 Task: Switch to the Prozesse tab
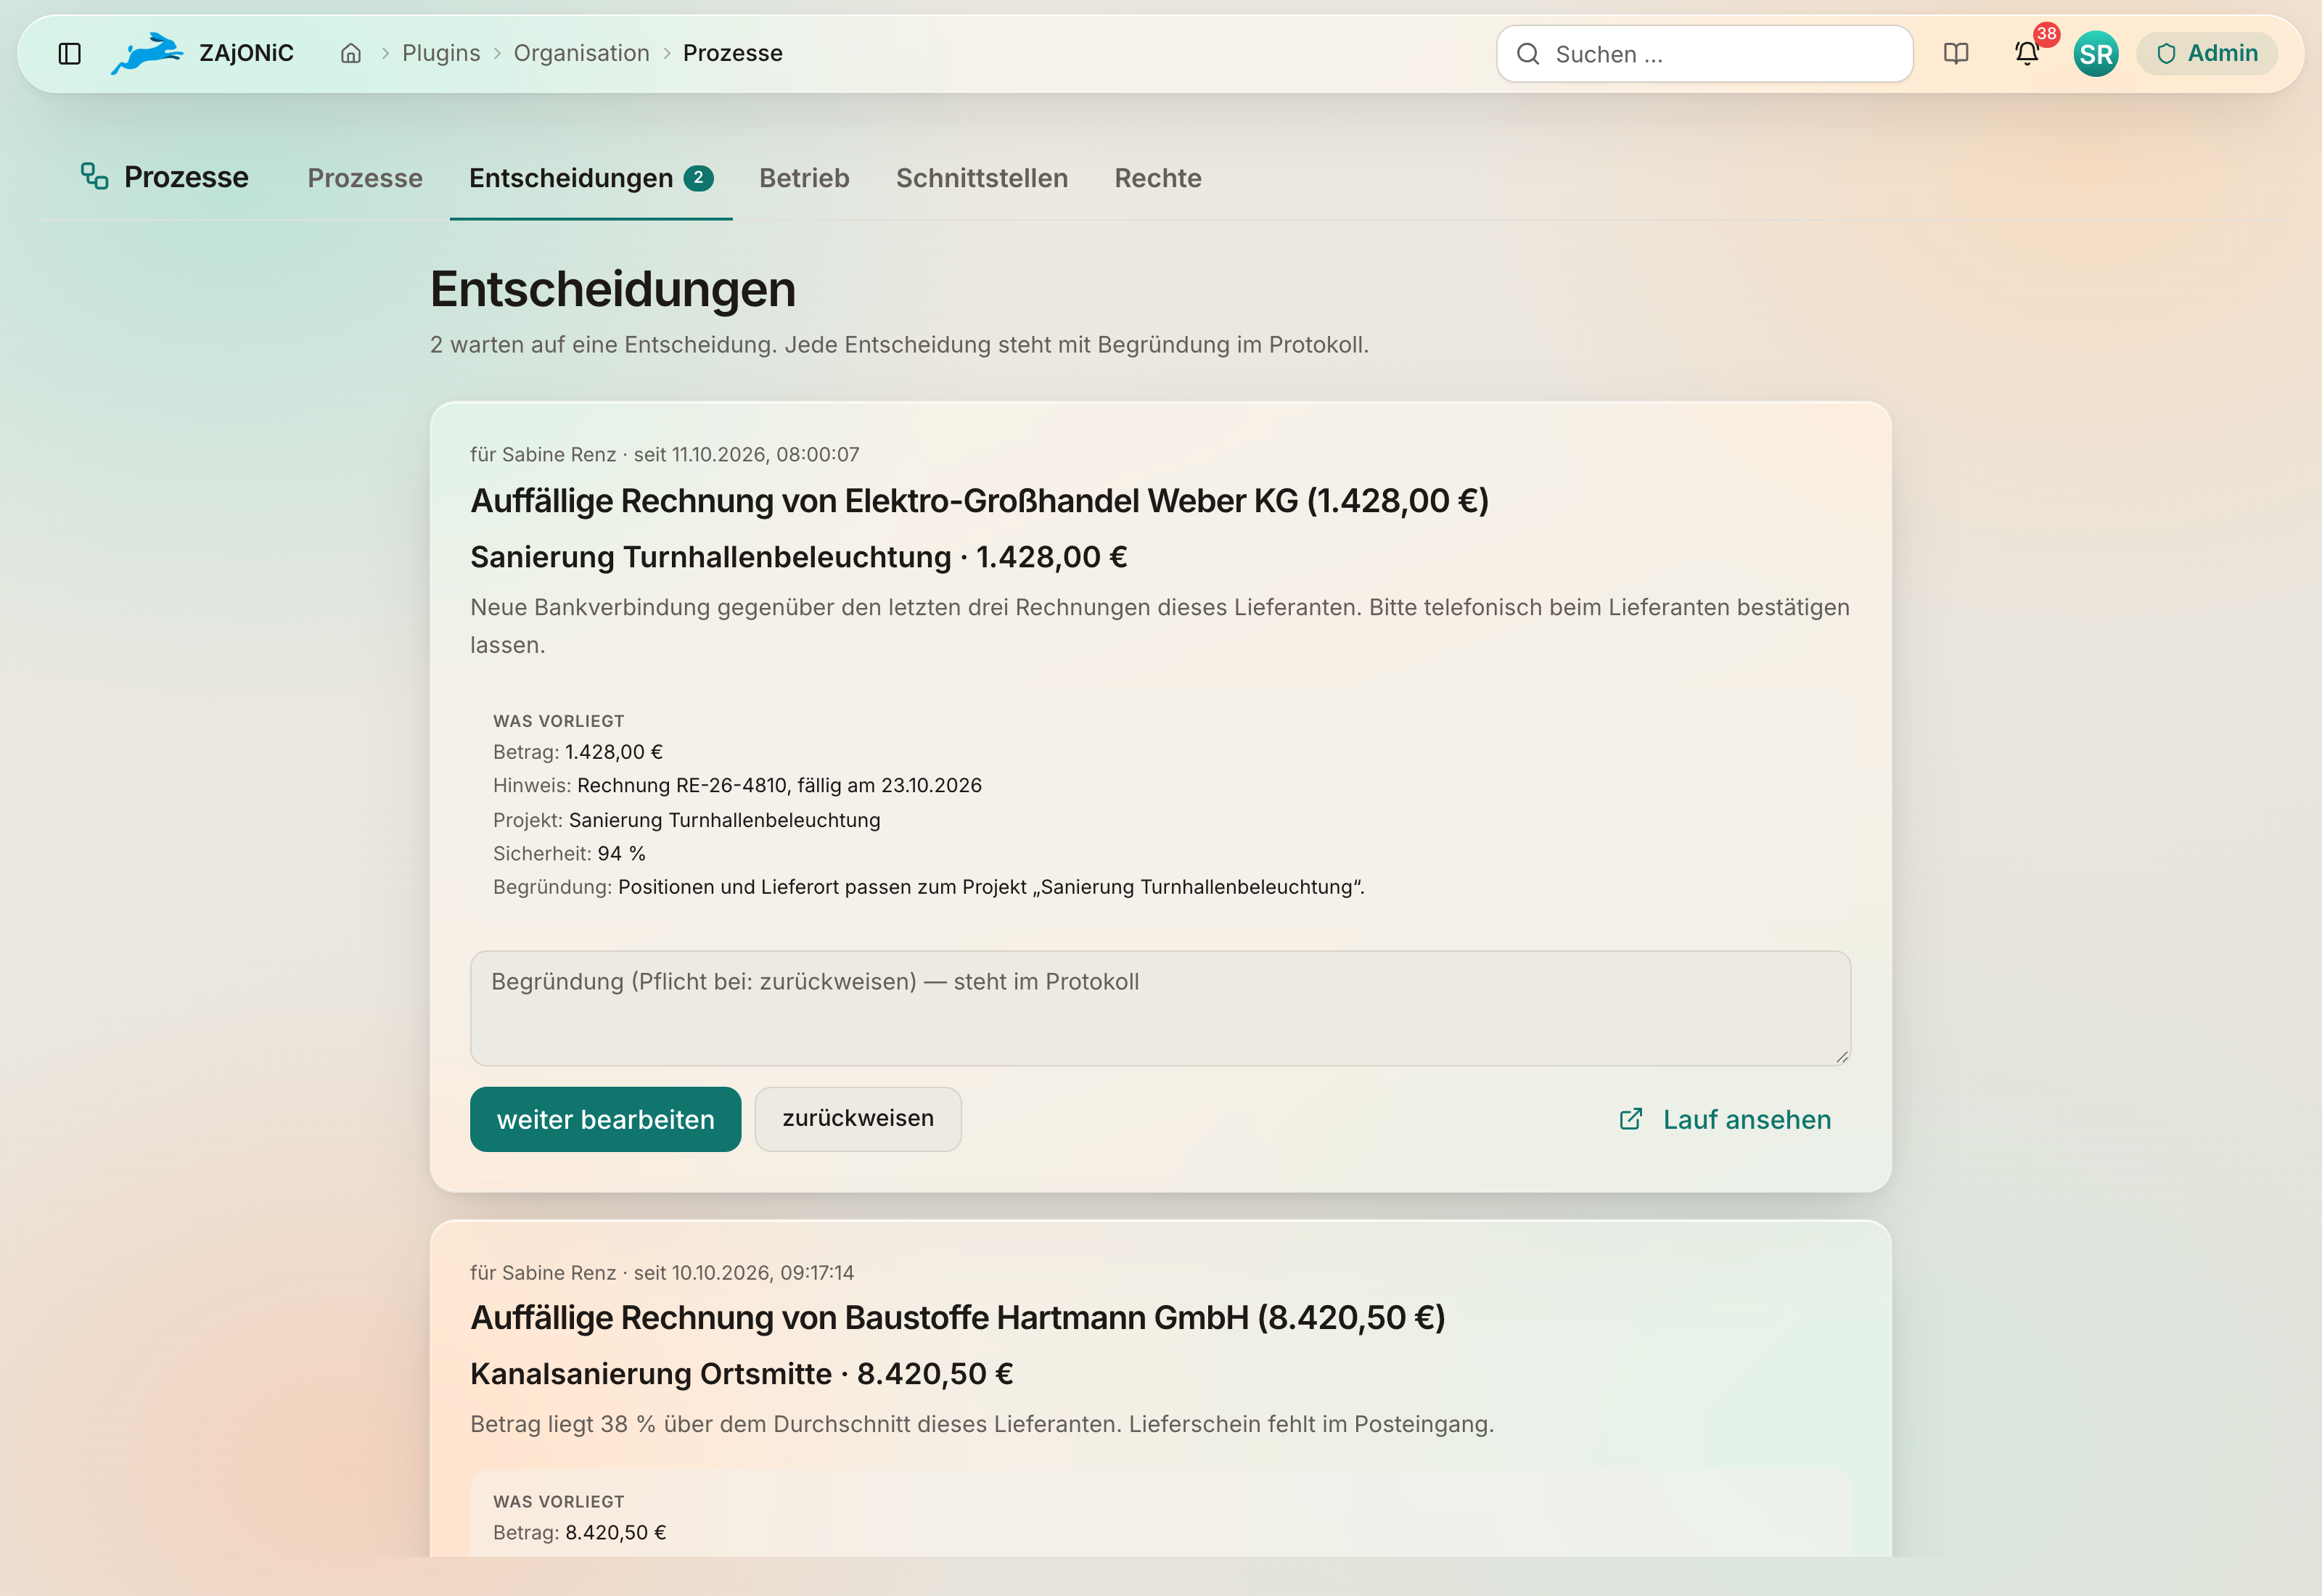click(x=365, y=178)
